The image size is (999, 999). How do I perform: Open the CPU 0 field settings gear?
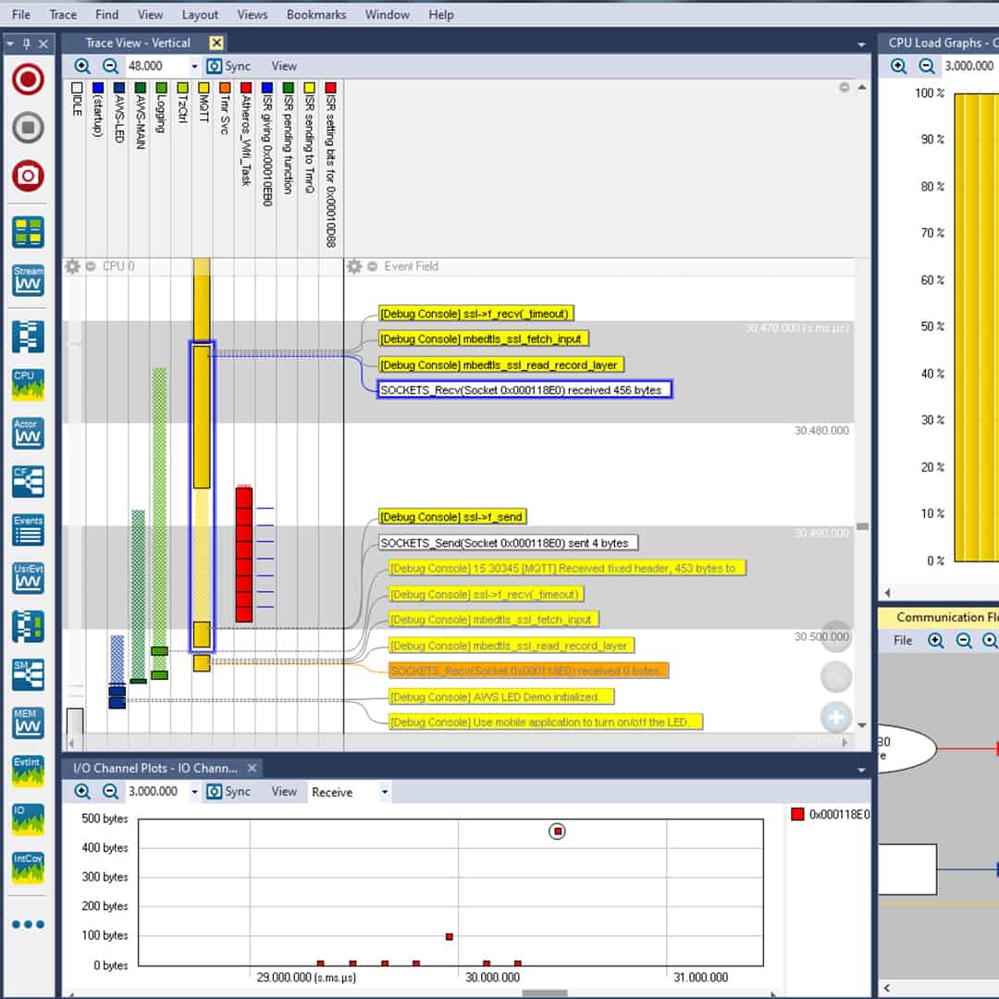tap(73, 266)
